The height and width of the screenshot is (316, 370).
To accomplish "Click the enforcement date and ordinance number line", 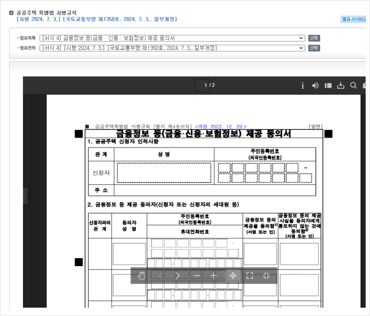I will (x=97, y=19).
